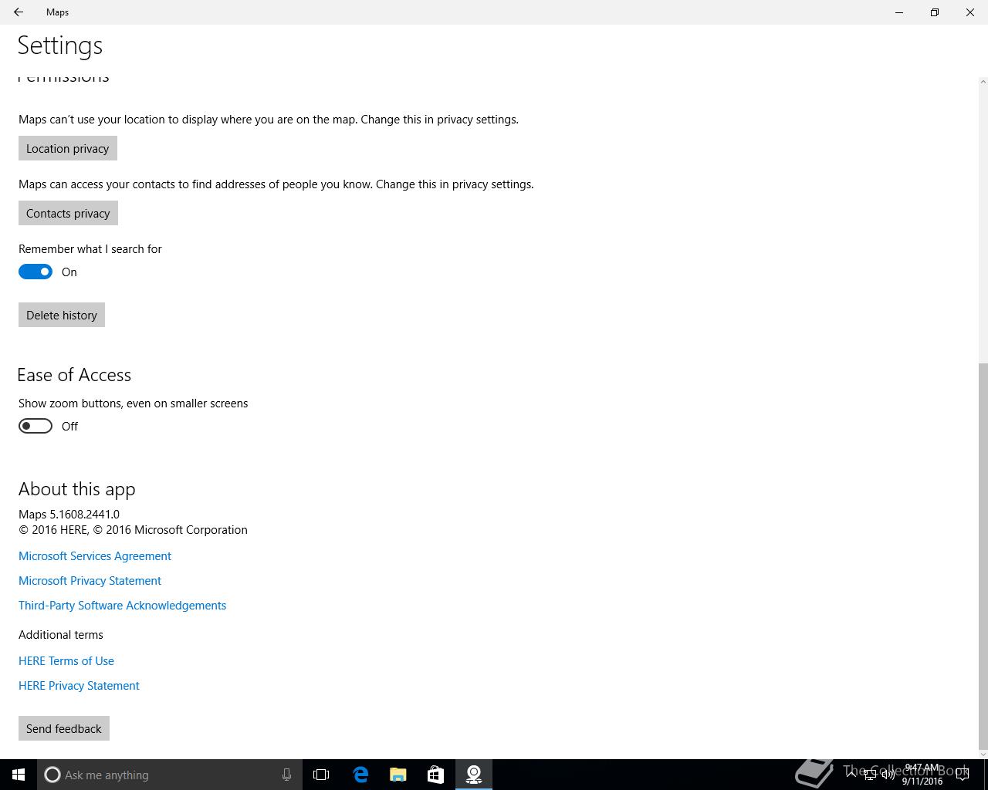Open the Contacts privacy settings
Screen dimensions: 988x790
point(68,213)
